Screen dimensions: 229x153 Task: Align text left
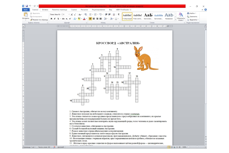point(91,19)
